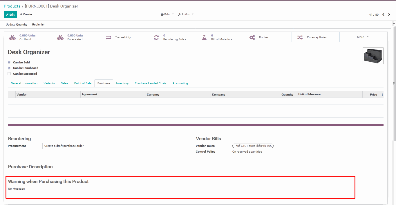
Task: Click the Forecasted units boxes icon
Action: pos(60,37)
